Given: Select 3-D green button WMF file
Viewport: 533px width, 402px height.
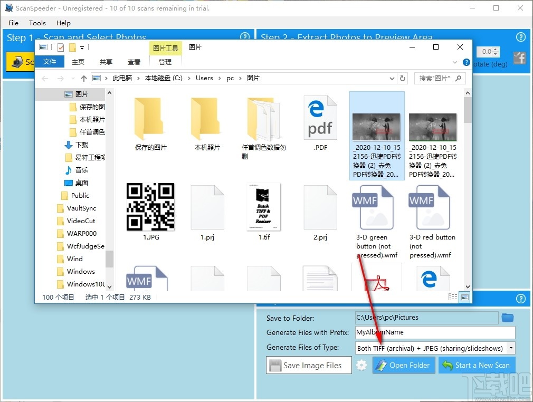Looking at the screenshot, I should coord(377,221).
